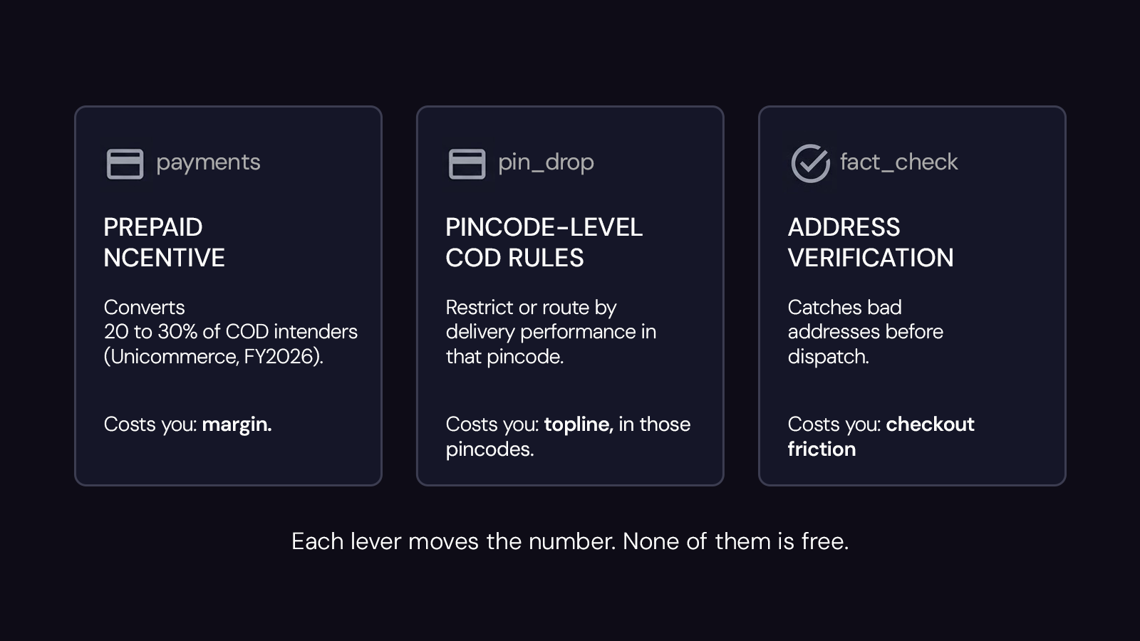Click the PINCODE-LEVEL COD RULES heading
This screenshot has width=1140, height=641.
coord(544,242)
